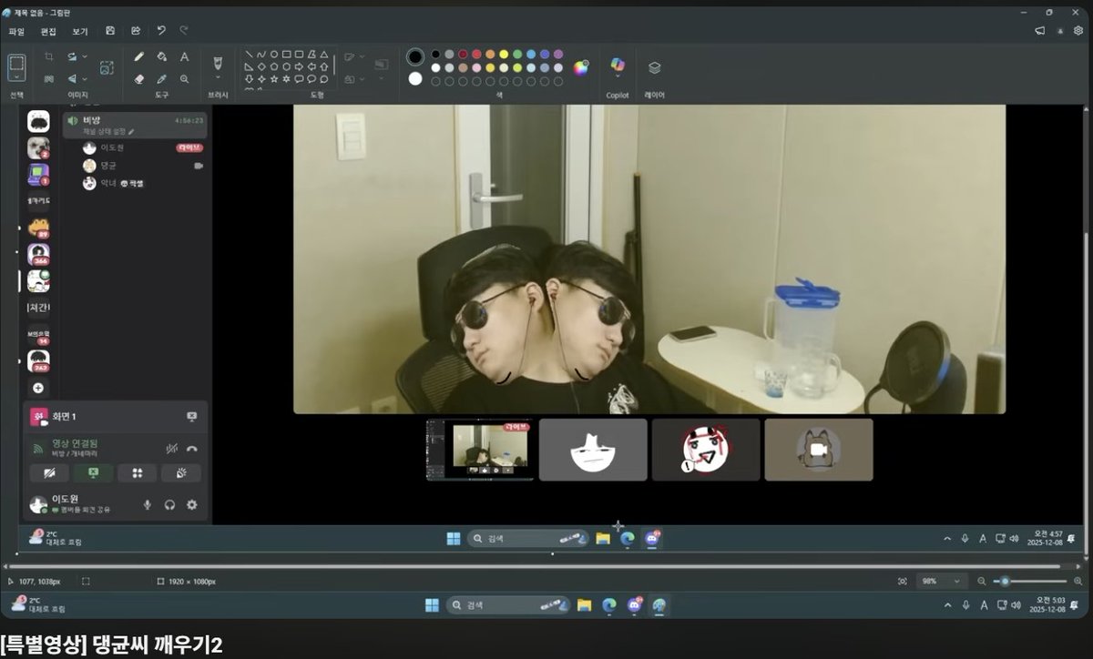Open the Edit colors rainbow wheel
This screenshot has width=1093, height=659.
[x=581, y=67]
